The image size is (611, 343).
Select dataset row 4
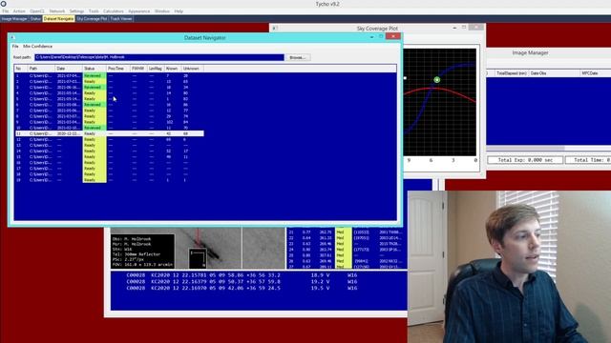(109, 93)
